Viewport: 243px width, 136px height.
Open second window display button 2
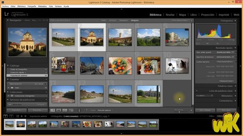11,116
